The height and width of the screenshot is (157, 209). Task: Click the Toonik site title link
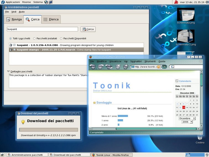(x=112, y=86)
